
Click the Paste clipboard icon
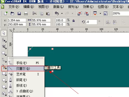coord(48,14)
